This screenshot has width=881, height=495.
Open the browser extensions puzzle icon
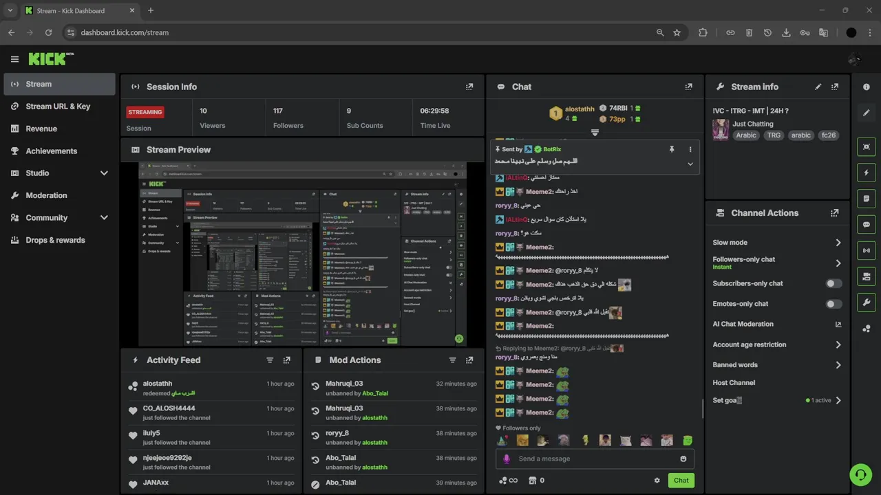[703, 32]
